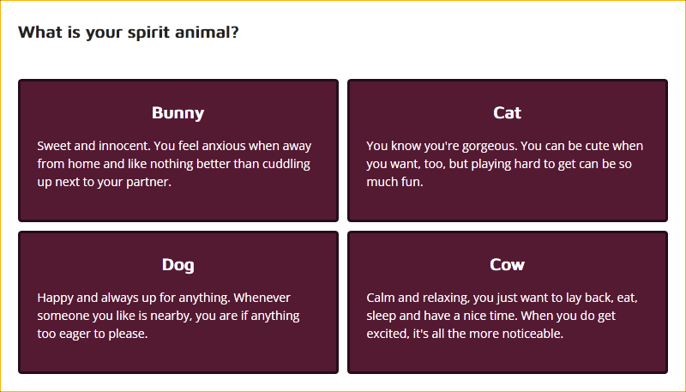The width and height of the screenshot is (686, 392).
Task: Click the 'Cow' title text
Action: click(507, 265)
